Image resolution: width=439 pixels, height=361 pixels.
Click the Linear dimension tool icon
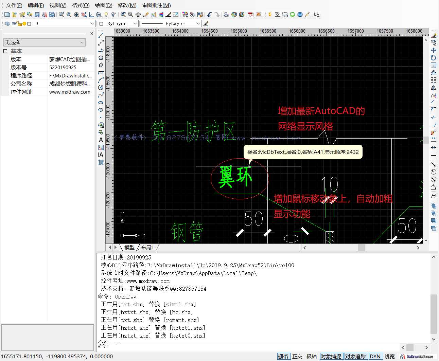pyautogui.click(x=434, y=157)
